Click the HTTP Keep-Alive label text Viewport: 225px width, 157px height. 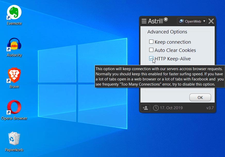[173, 59]
